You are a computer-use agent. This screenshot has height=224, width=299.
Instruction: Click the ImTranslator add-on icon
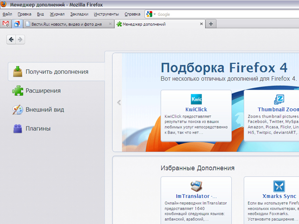tap(196, 186)
